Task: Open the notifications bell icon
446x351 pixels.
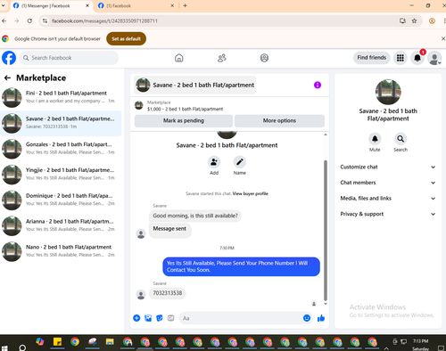Action: [x=417, y=58]
